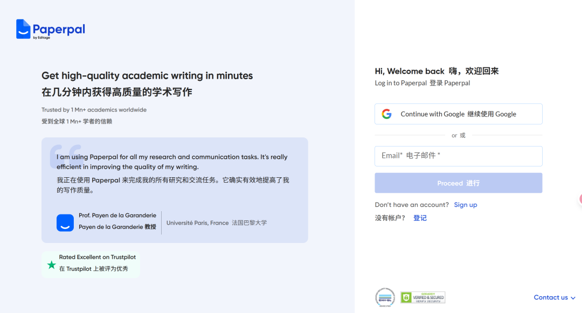Click the Proceed button
This screenshot has height=313, width=582.
pyautogui.click(x=459, y=183)
